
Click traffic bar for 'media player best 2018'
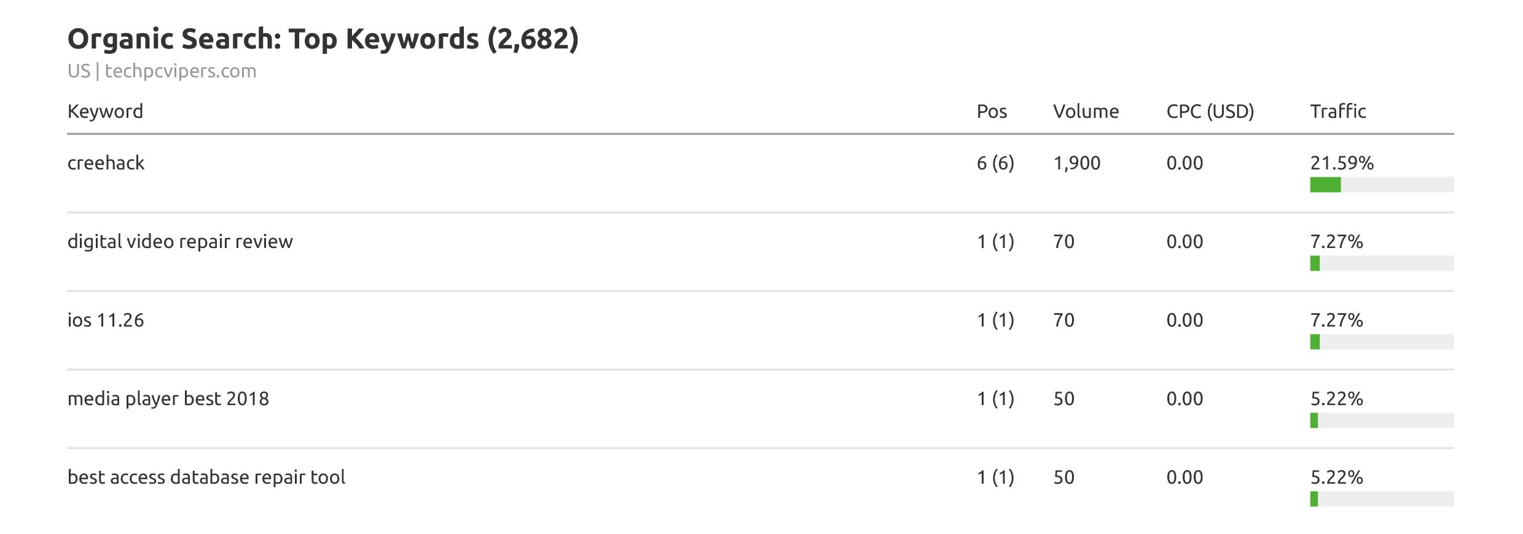click(x=1381, y=420)
